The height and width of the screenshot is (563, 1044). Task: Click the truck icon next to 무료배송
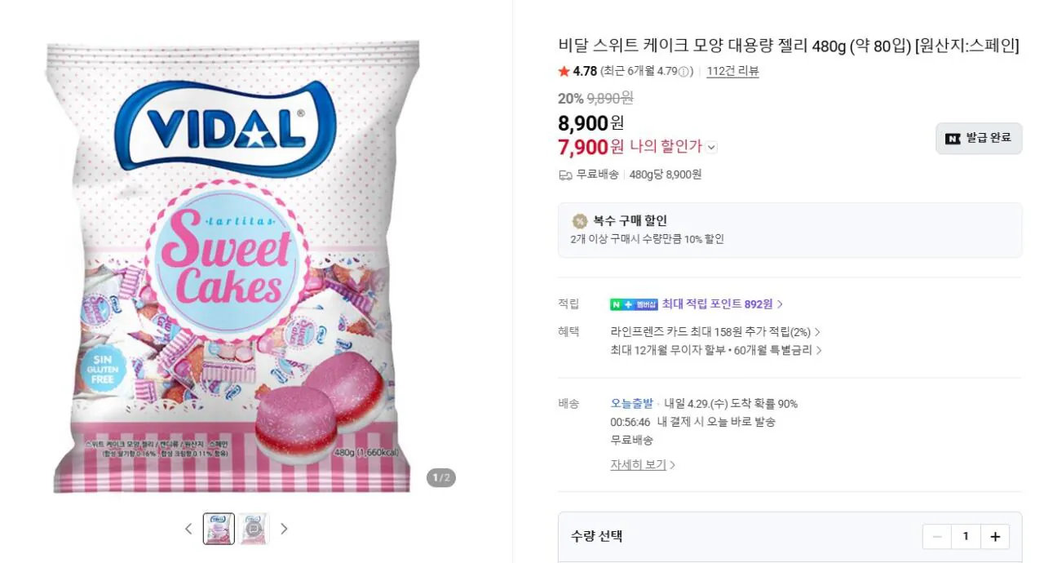point(564,173)
